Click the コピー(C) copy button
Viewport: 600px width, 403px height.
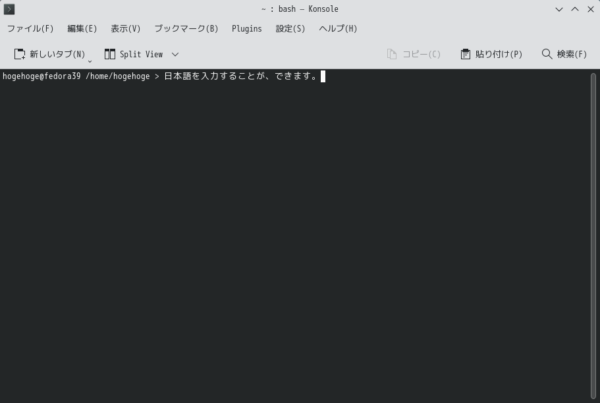414,55
